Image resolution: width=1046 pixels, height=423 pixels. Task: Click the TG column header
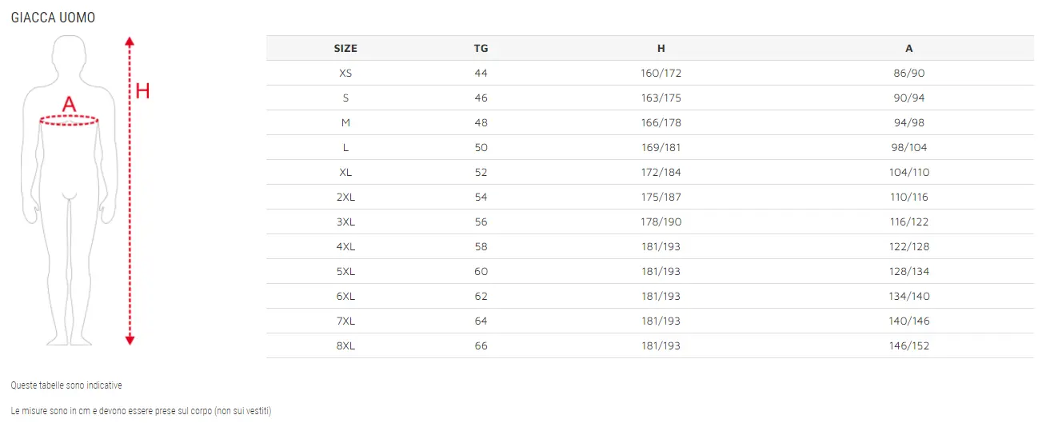[x=481, y=48]
